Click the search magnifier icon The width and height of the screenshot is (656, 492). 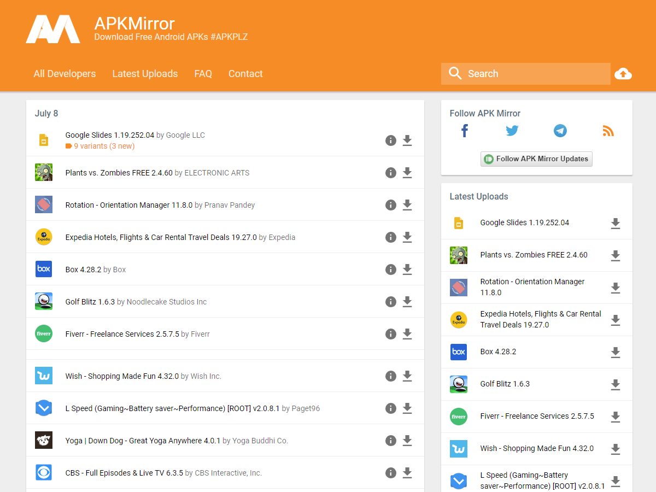coord(455,73)
